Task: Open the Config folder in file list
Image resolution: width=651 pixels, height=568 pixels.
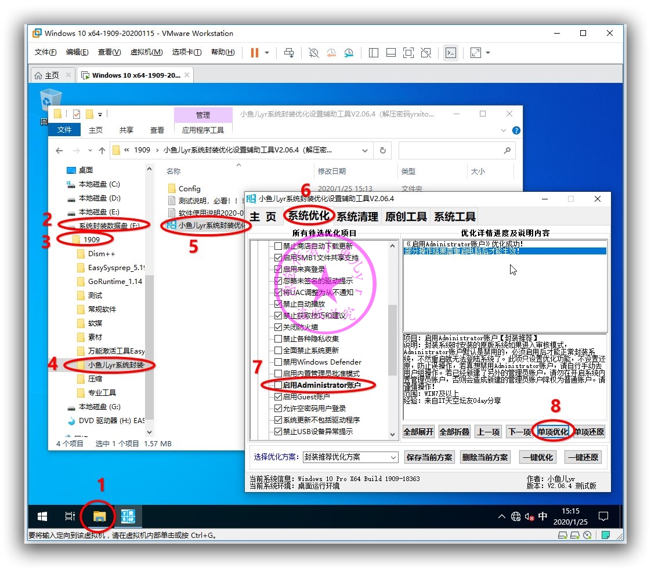Action: click(189, 188)
